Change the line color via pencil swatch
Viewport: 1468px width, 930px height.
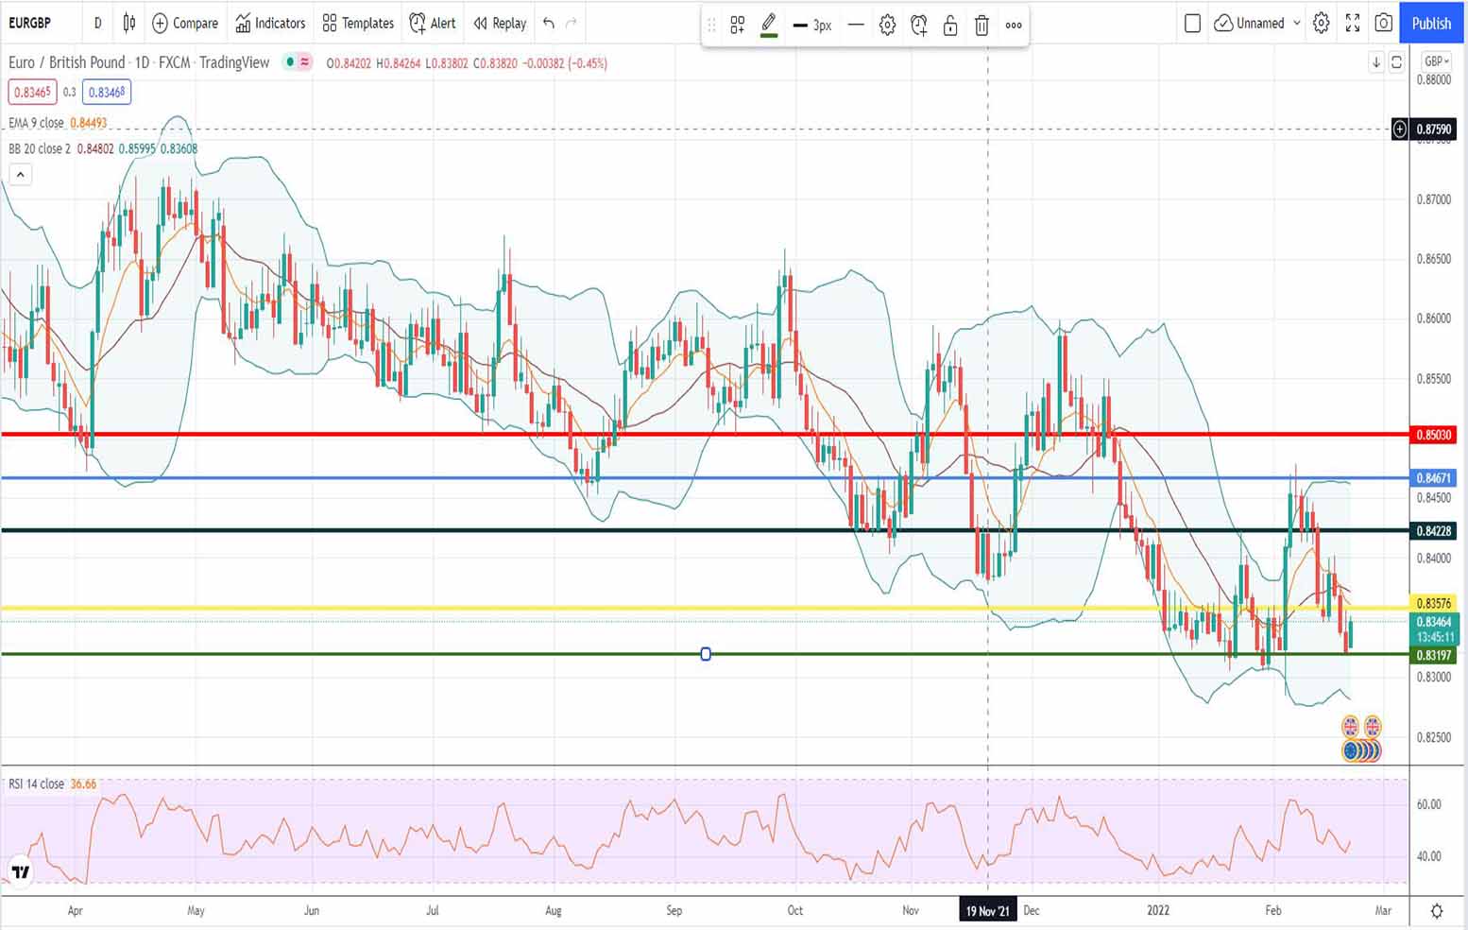pos(769,26)
